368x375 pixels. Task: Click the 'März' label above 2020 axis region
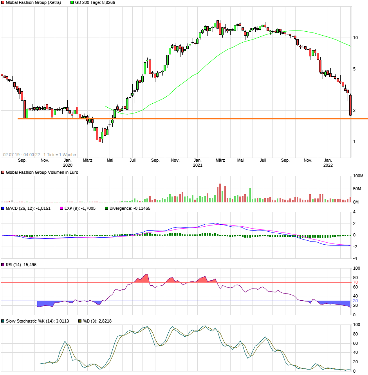(88, 160)
